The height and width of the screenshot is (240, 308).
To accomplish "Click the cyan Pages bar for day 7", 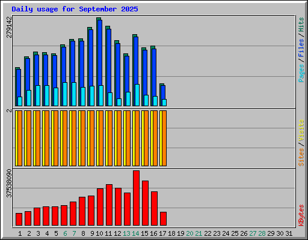I will 74,94.
